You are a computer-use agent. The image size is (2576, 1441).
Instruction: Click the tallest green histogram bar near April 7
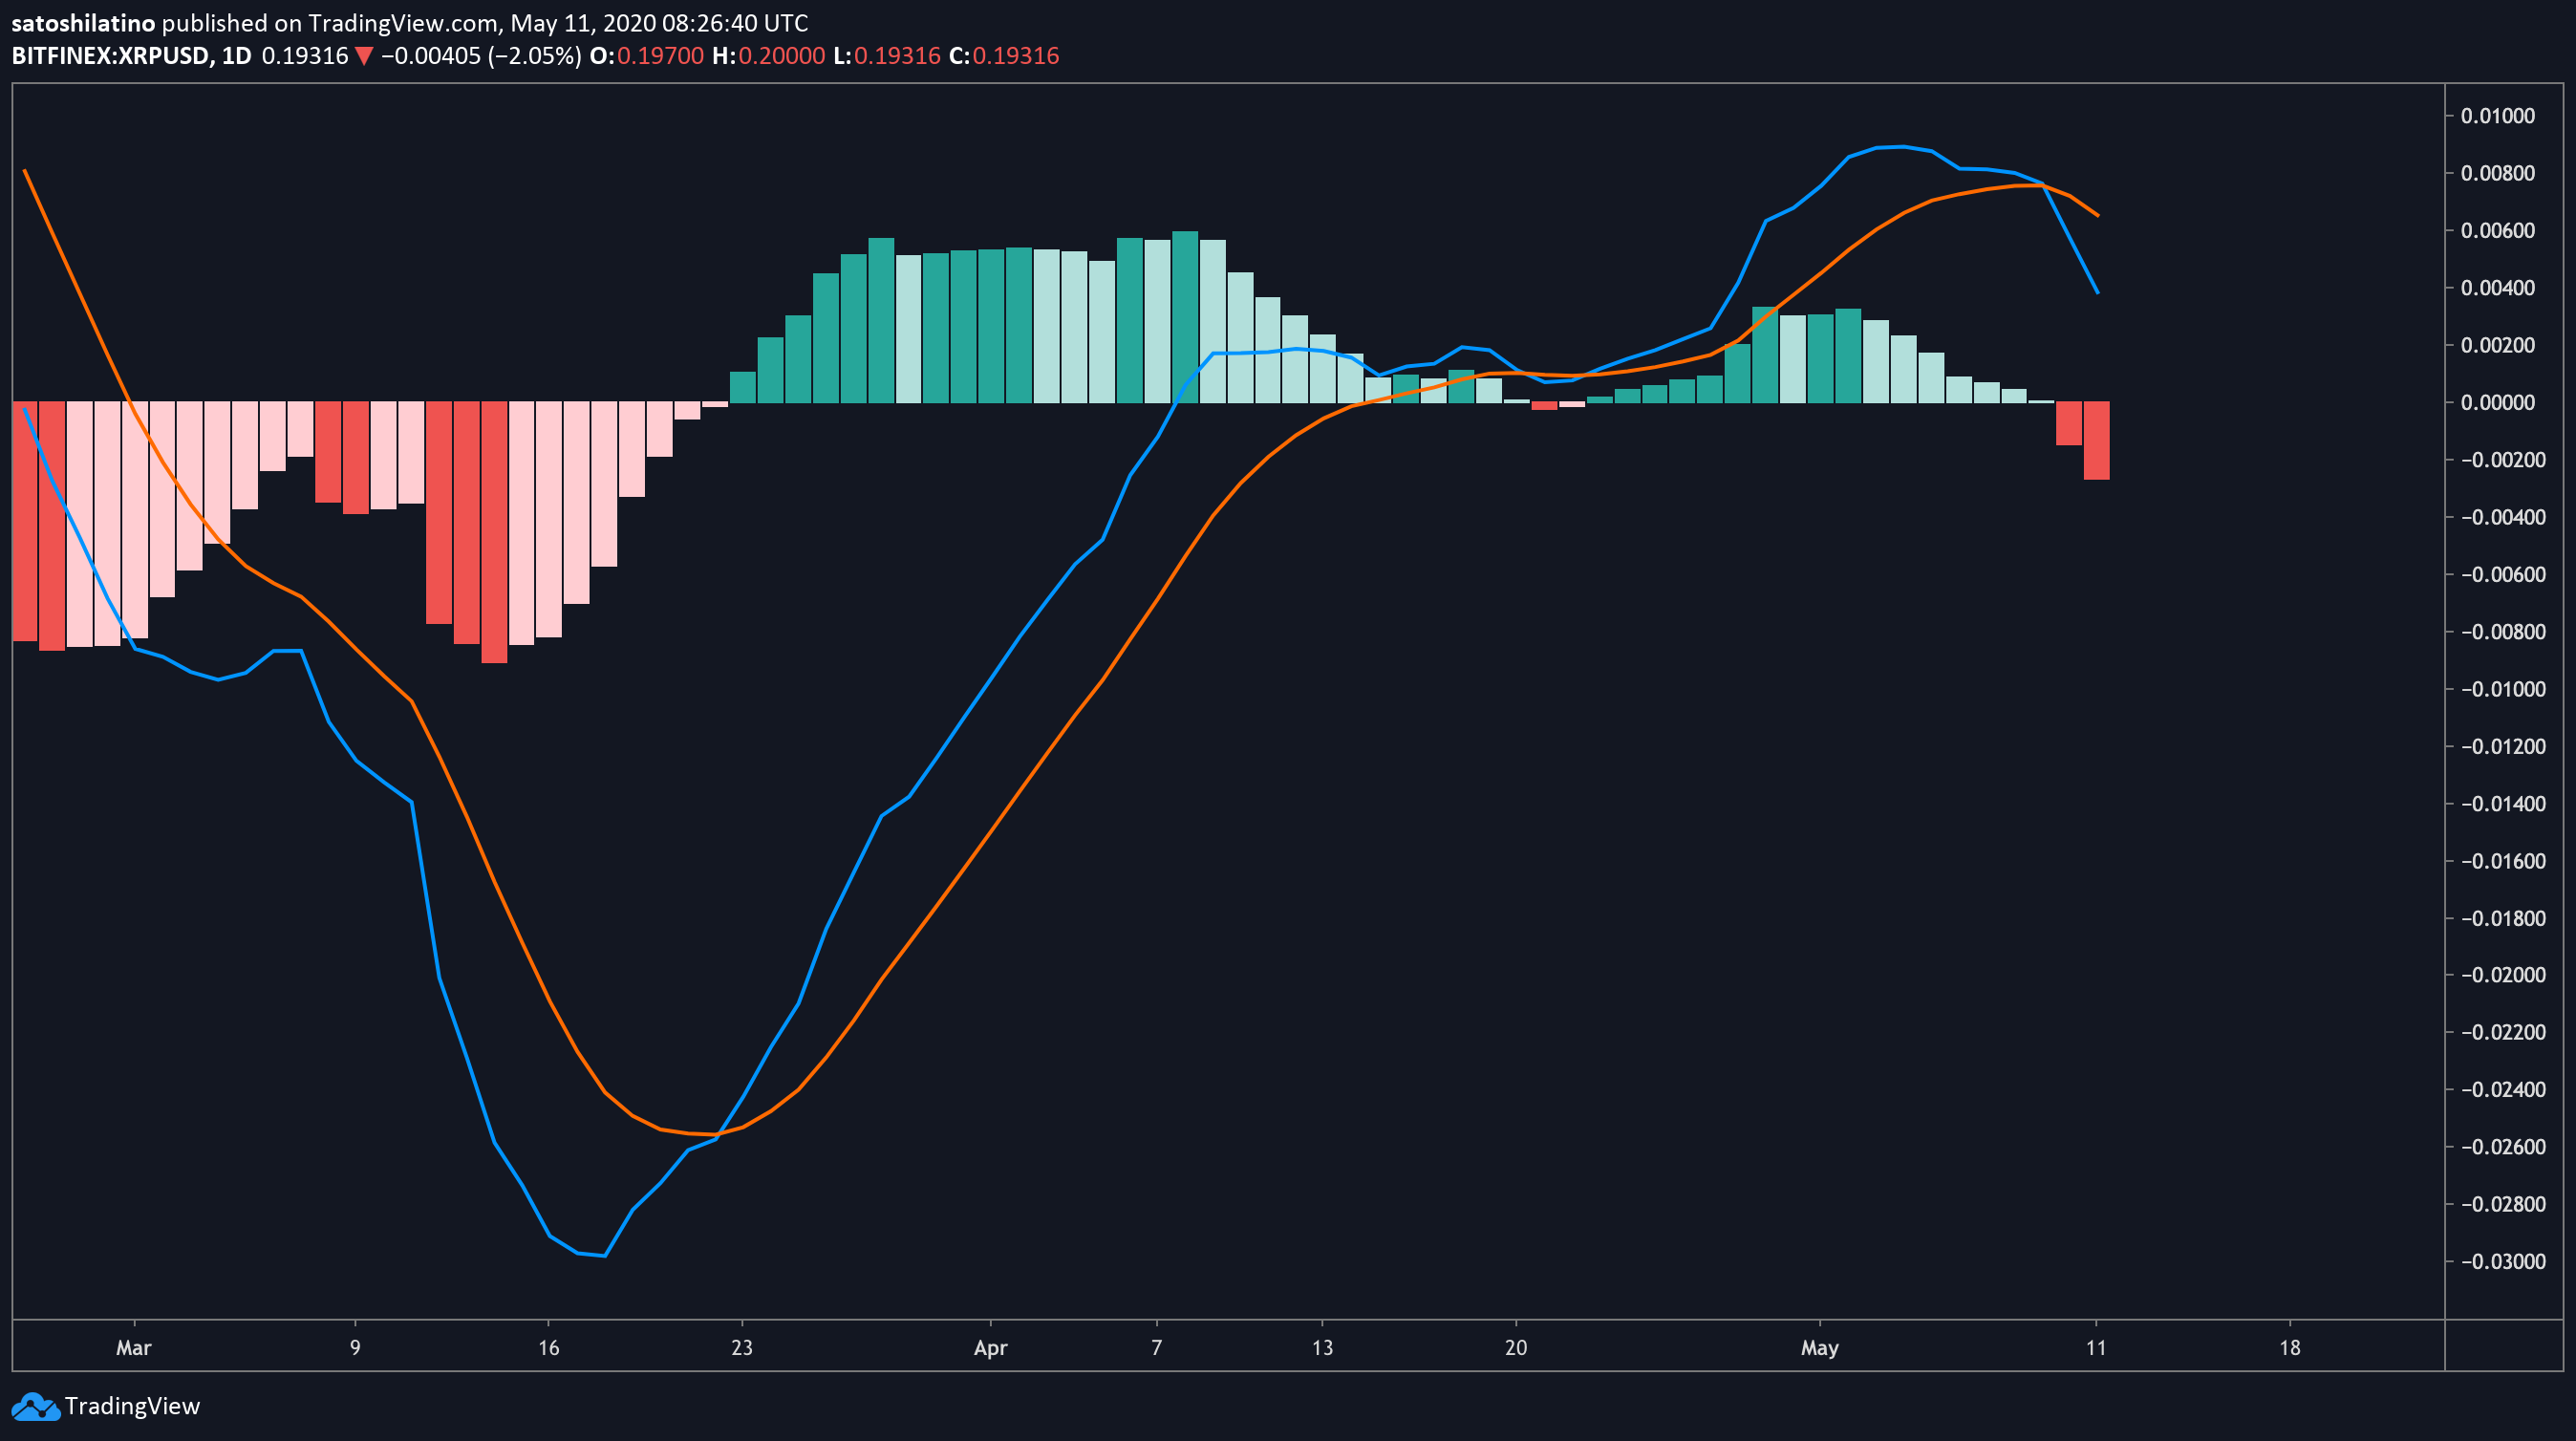pos(1185,317)
